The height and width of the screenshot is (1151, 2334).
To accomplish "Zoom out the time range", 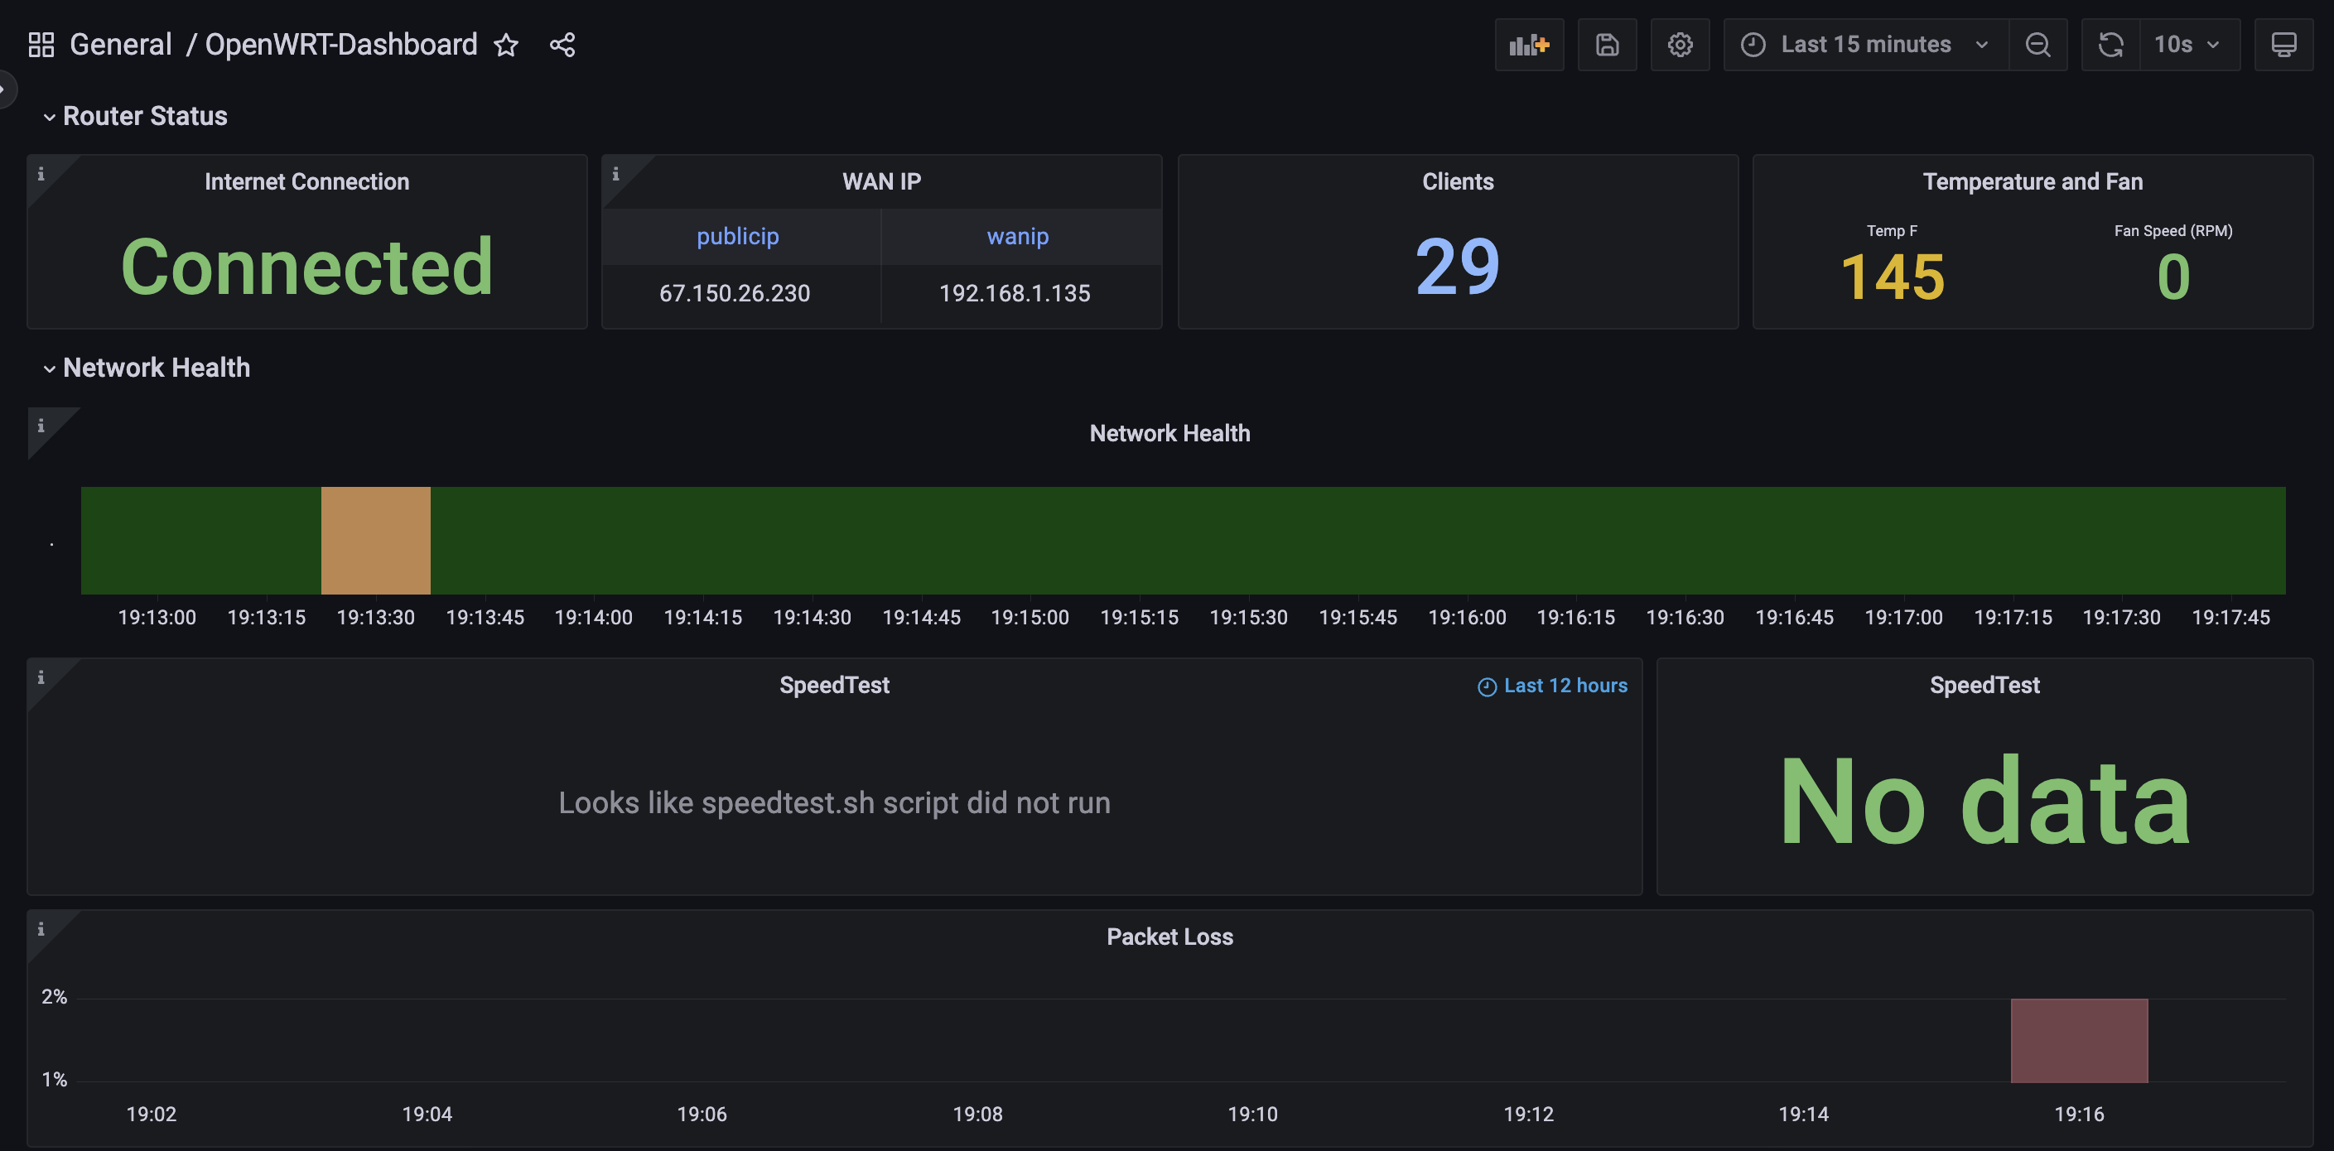I will 2037,45.
